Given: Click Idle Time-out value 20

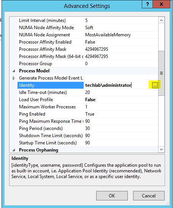Looking at the screenshot, I should click(87, 92).
